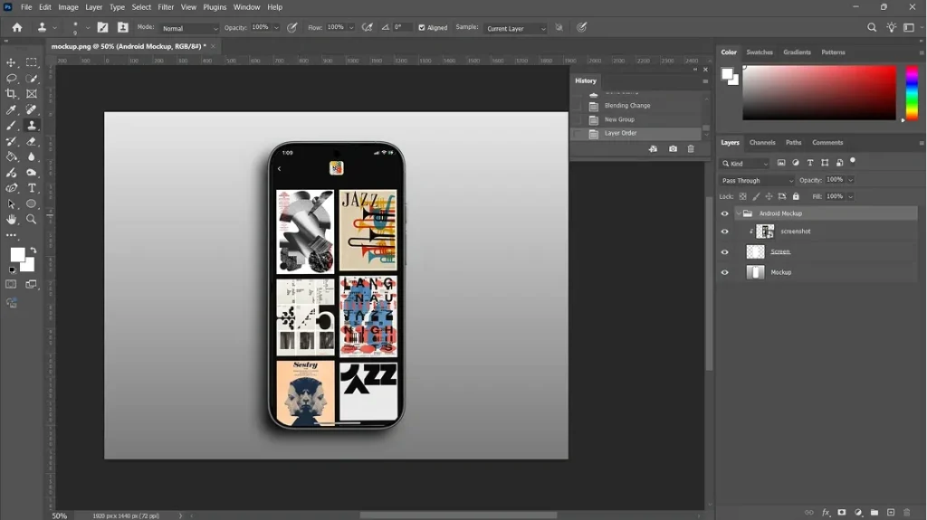Select the Rectangular Marquee tool

[32, 62]
